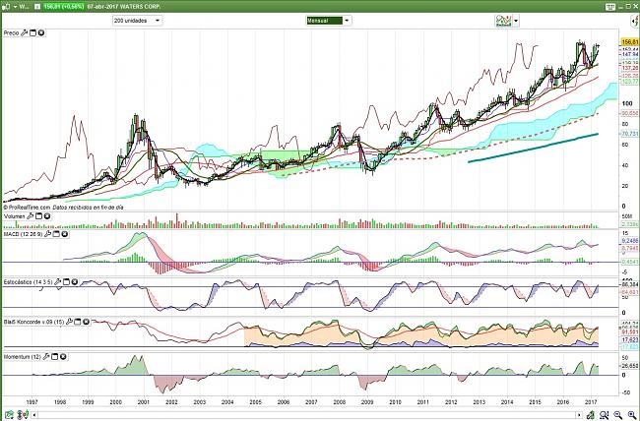Screen dimensions: 640x421
Task: Click the Blai5 Koncorde v.09 (15) label
Action: pyautogui.click(x=33, y=322)
